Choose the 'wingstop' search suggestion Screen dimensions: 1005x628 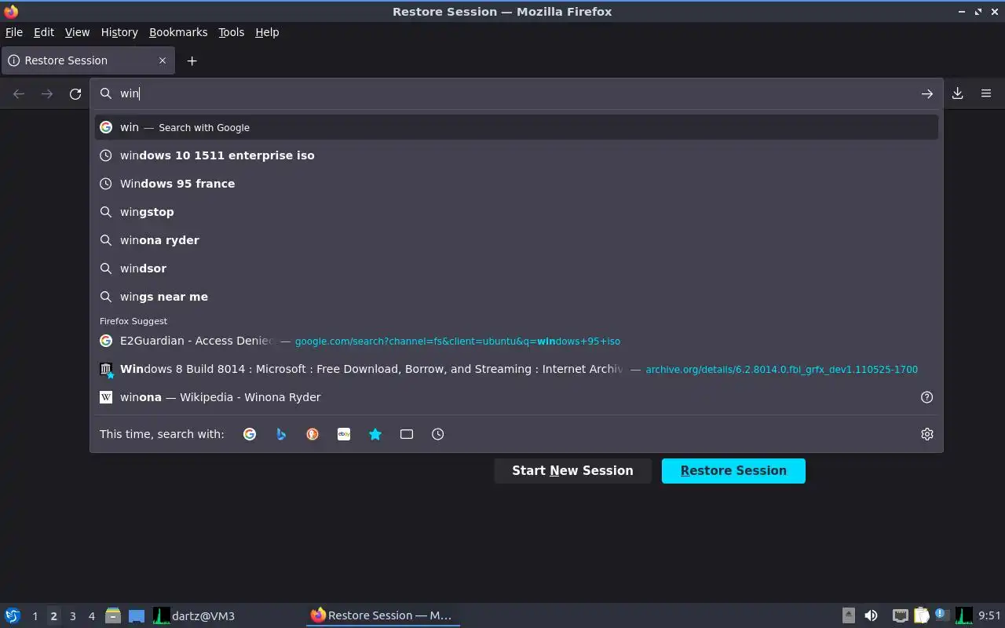coord(517,212)
